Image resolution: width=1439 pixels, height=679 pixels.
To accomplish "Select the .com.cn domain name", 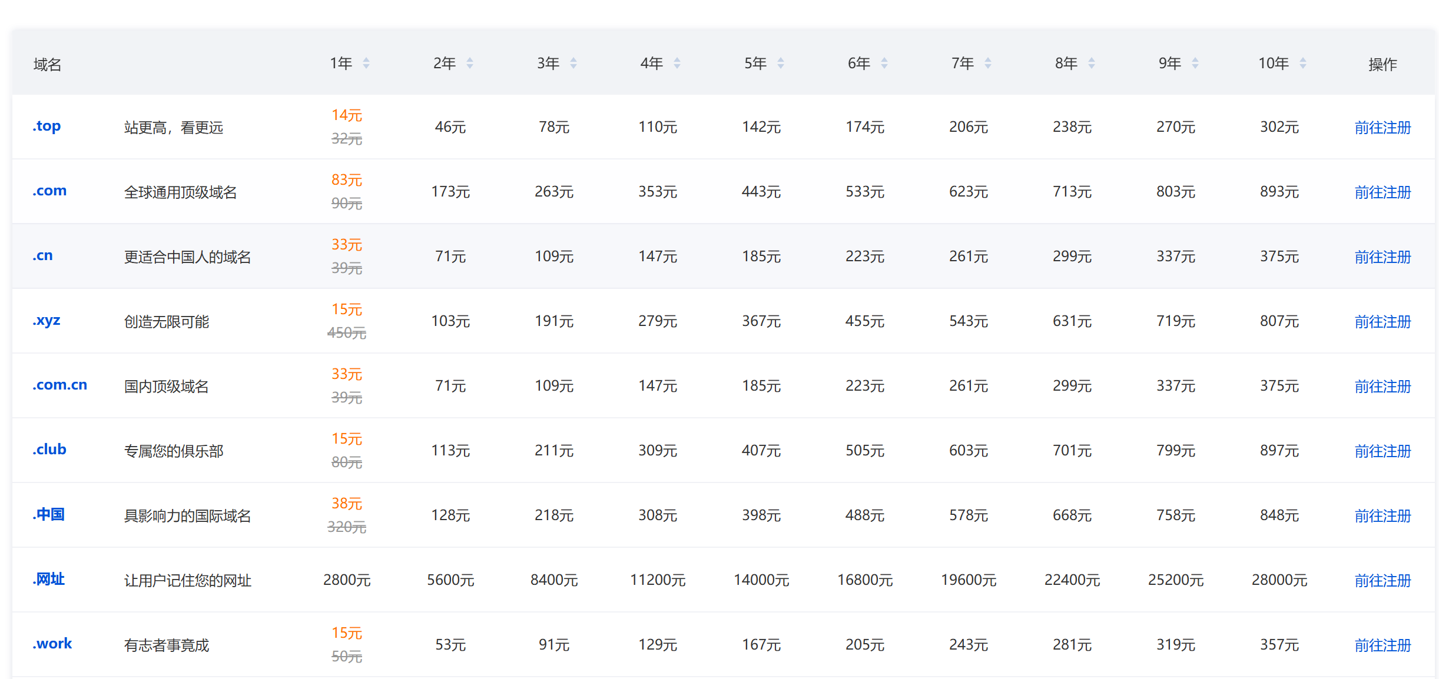I will coord(59,385).
